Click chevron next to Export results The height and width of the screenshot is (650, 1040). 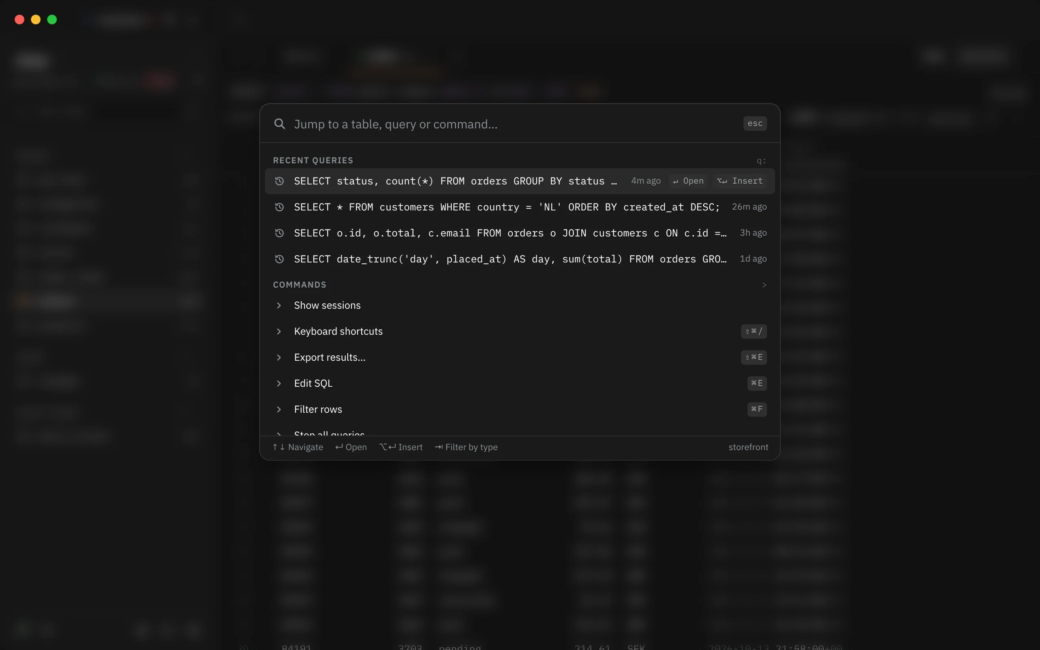[279, 357]
